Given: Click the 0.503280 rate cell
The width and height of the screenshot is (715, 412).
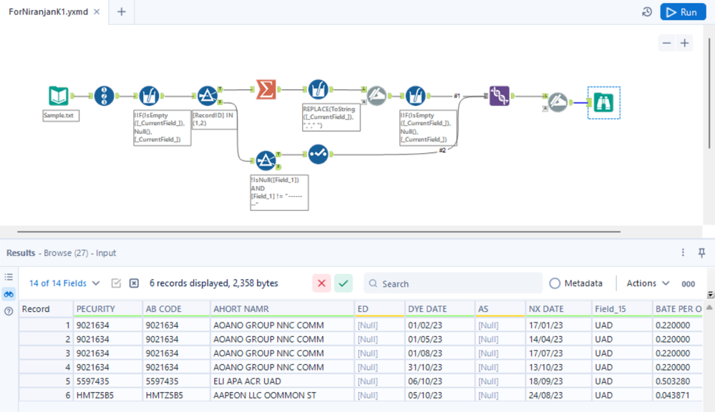Looking at the screenshot, I should coord(677,381).
